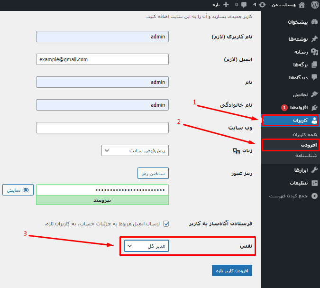This screenshot has height=288, width=320.
Task: Click the نام کاربری (لازم) label
Action: coord(232,37)
